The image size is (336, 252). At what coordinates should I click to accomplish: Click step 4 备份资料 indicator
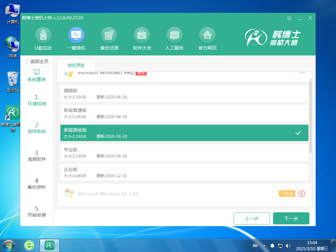37,183
